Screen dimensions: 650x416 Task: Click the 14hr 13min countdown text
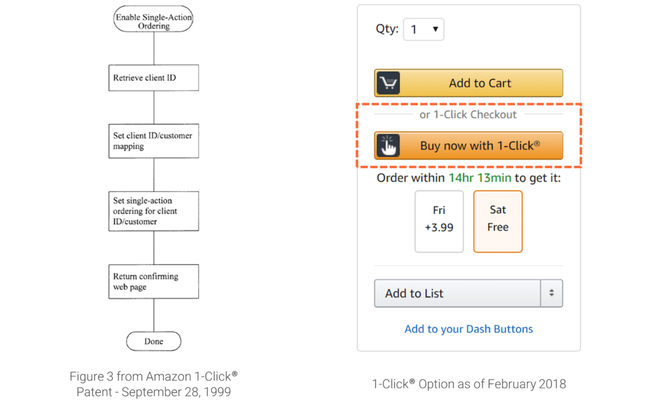480,178
